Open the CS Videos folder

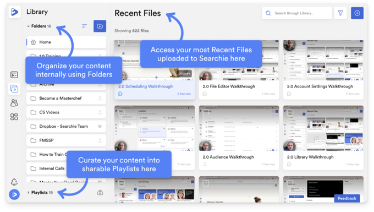tap(66, 112)
